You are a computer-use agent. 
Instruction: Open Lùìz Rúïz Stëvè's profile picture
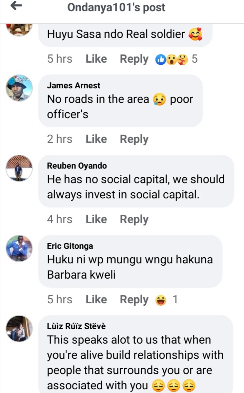click(19, 328)
